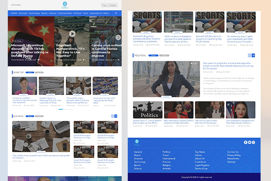Open the search icon in the navigation bar

pos(116,13)
